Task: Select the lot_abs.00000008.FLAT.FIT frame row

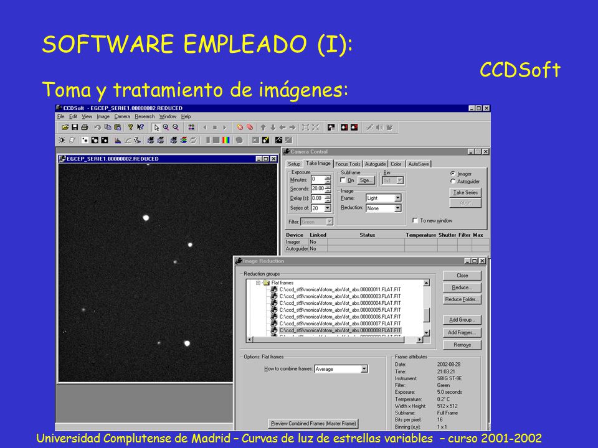Action: coord(340,330)
